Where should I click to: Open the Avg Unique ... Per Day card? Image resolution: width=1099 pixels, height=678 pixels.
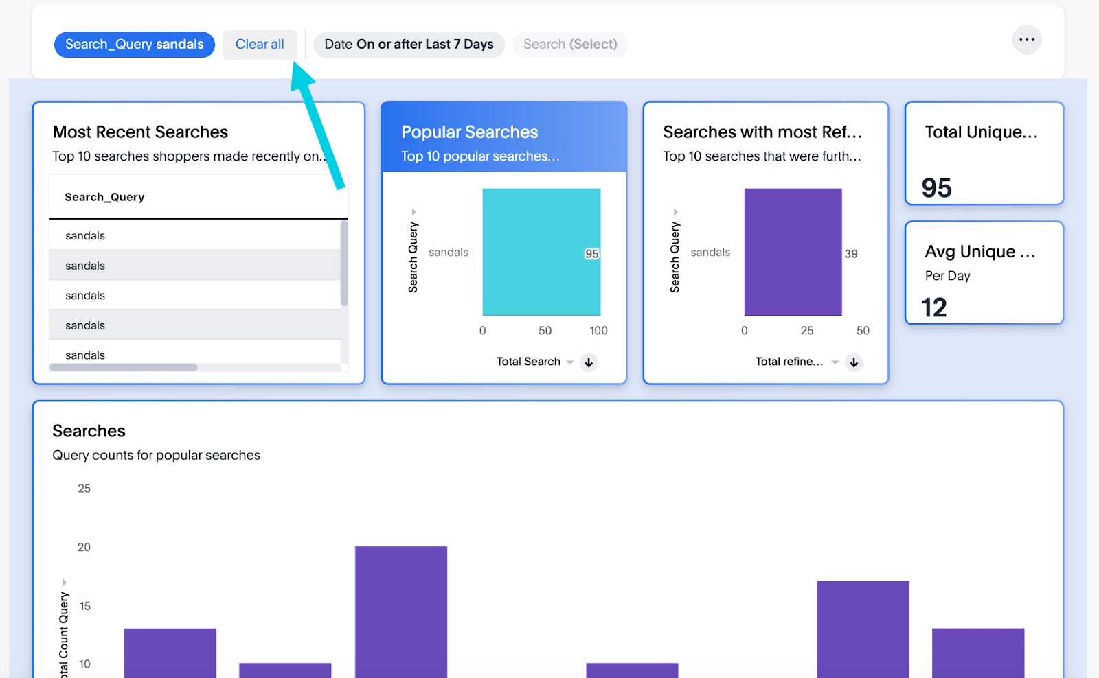(x=984, y=272)
